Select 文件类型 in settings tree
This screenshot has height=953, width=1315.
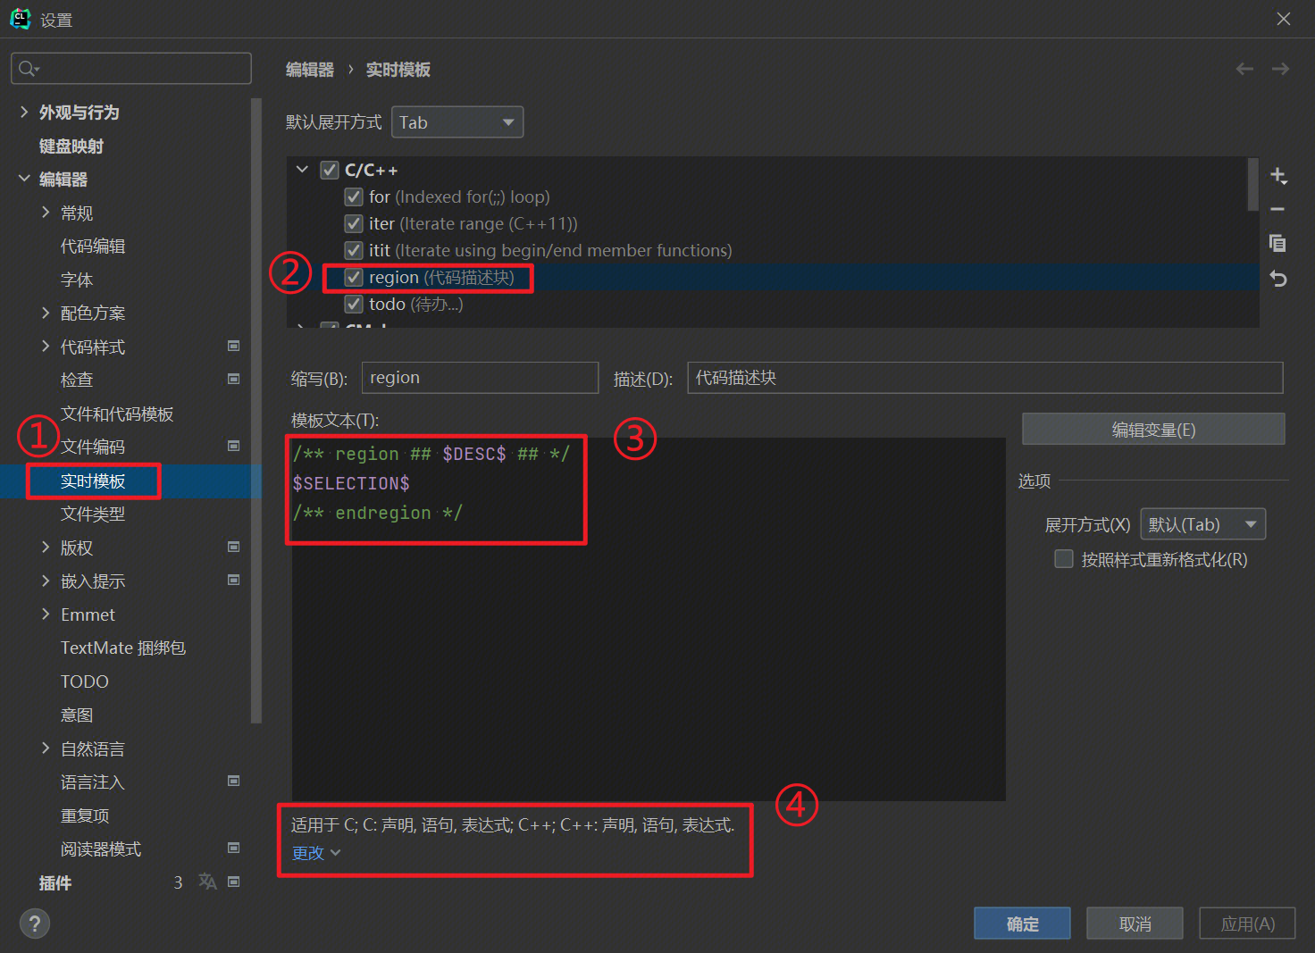[x=93, y=514]
